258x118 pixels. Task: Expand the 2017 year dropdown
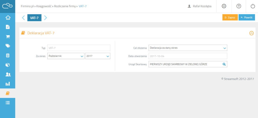click(98, 56)
